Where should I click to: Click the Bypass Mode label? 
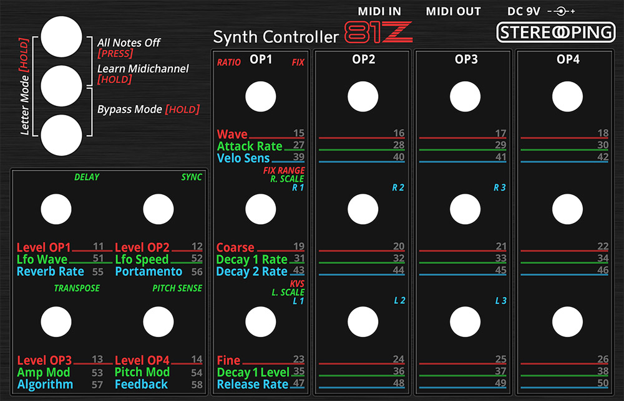click(x=130, y=109)
